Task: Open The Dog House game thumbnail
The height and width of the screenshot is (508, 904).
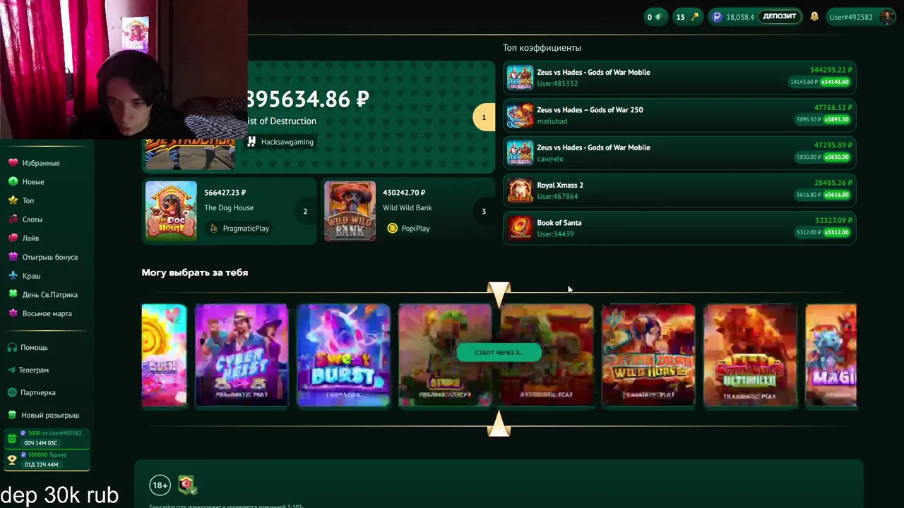Action: click(171, 211)
